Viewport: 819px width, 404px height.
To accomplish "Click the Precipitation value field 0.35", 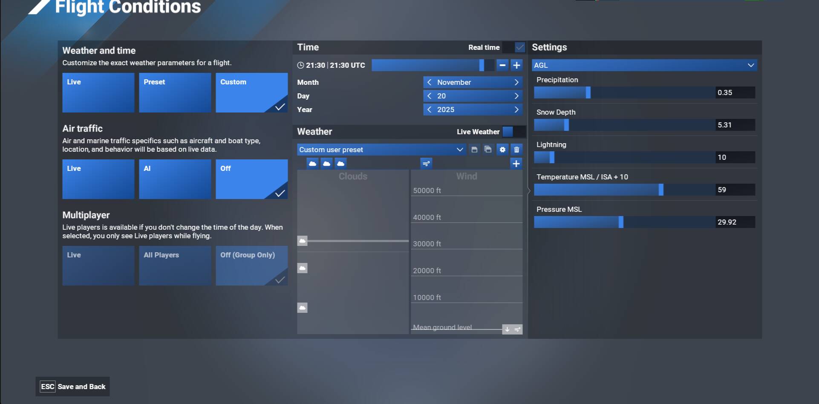I will pyautogui.click(x=735, y=92).
